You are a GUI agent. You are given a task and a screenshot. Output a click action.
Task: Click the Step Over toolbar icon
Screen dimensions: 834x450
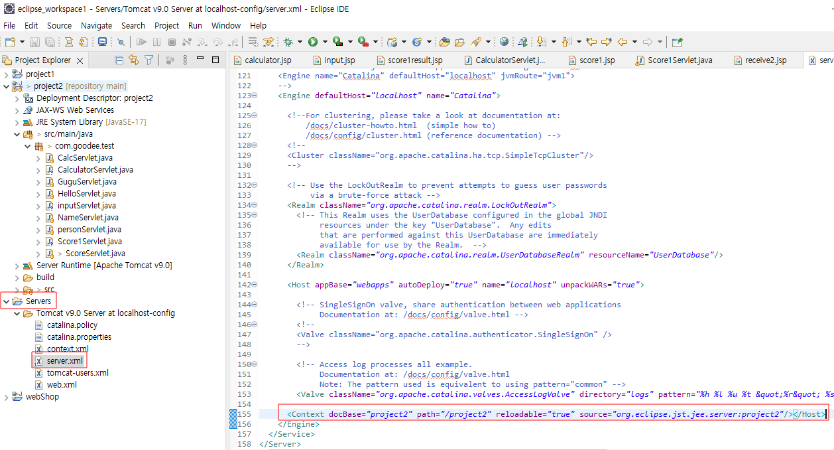click(217, 42)
